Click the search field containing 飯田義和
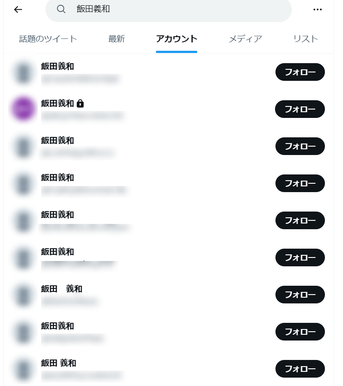343x386 pixels. 169,10
